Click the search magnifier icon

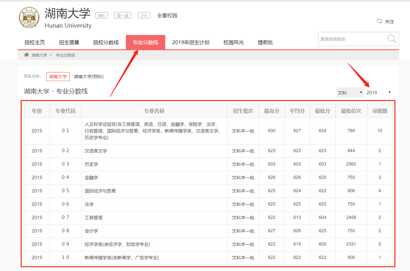[x=392, y=39]
